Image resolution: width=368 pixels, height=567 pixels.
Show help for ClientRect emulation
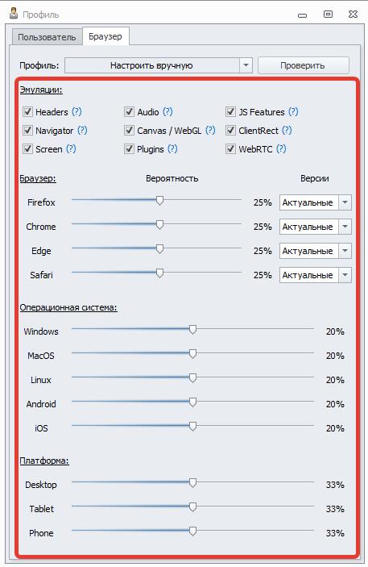click(287, 131)
